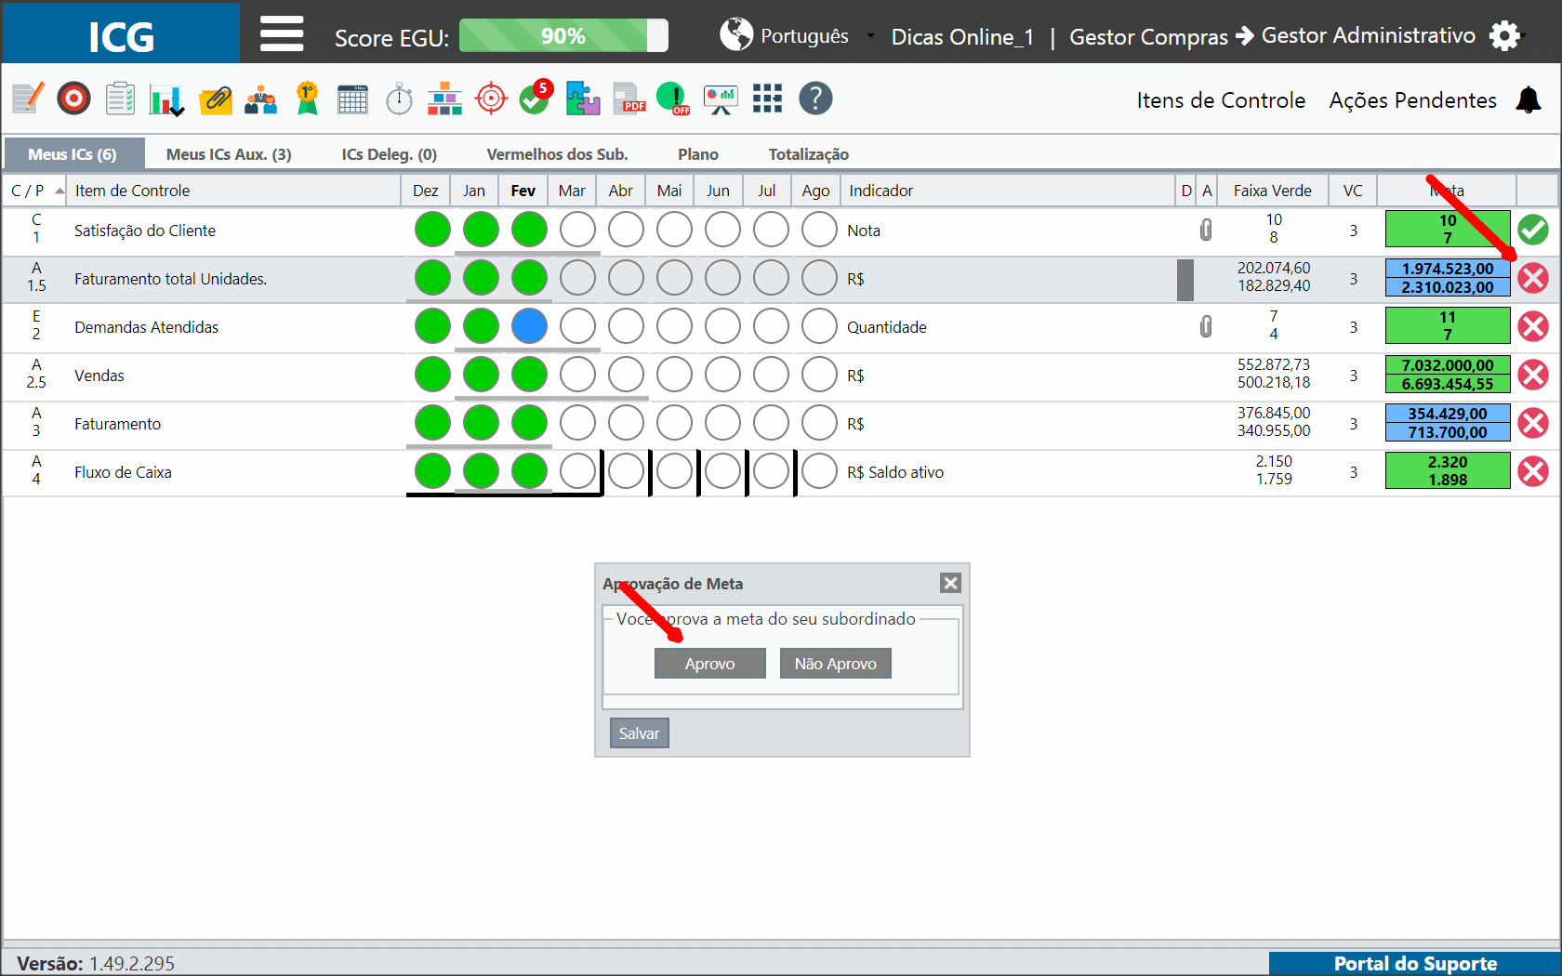Open the Totalização tab
This screenshot has height=976, width=1562.
(x=808, y=154)
